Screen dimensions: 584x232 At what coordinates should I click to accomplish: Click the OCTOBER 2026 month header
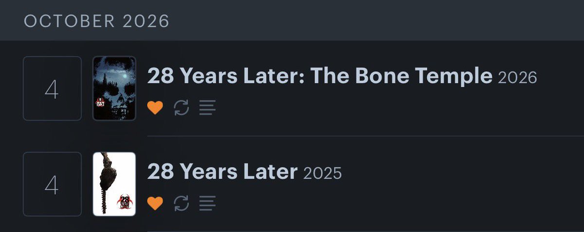[97, 21]
